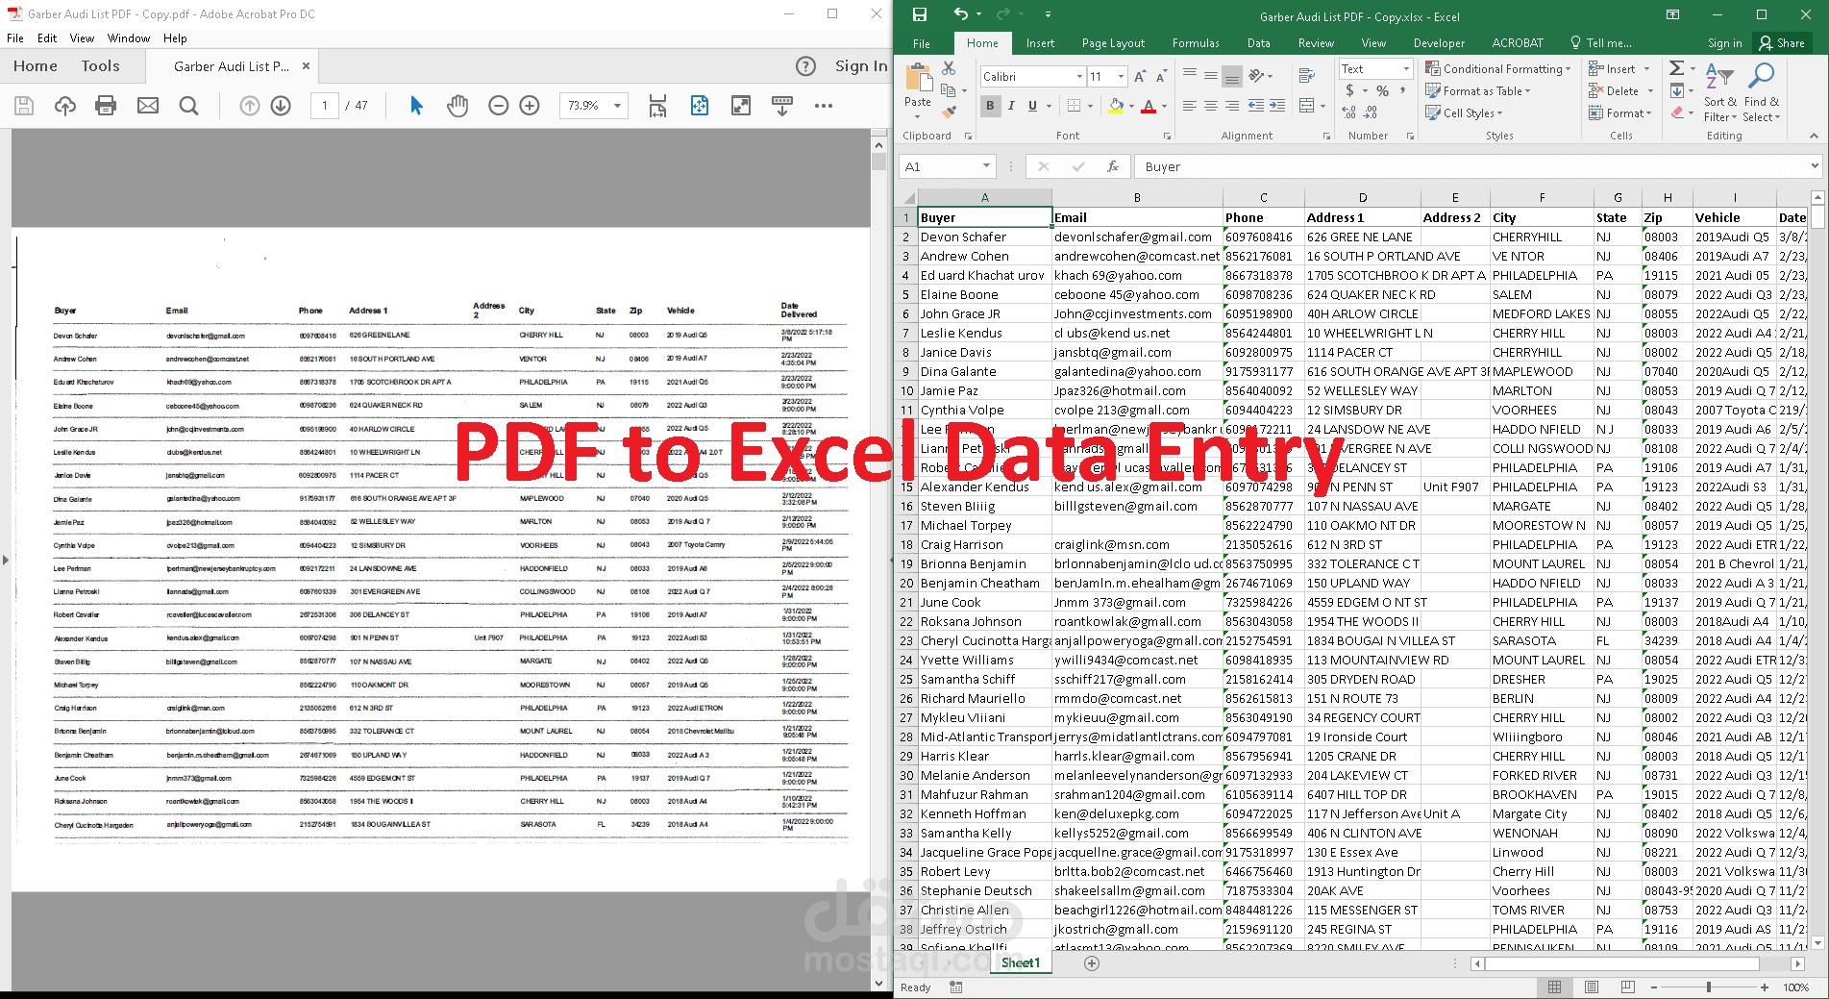Screen dimensions: 1829x999
Task: Click the Print icon in Acrobat toolbar
Action: tap(106, 106)
